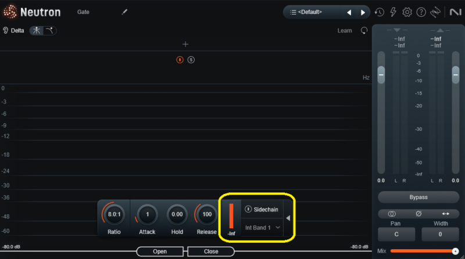Click the Bypass button
Viewport: 465px width, 259px height.
[x=419, y=197]
